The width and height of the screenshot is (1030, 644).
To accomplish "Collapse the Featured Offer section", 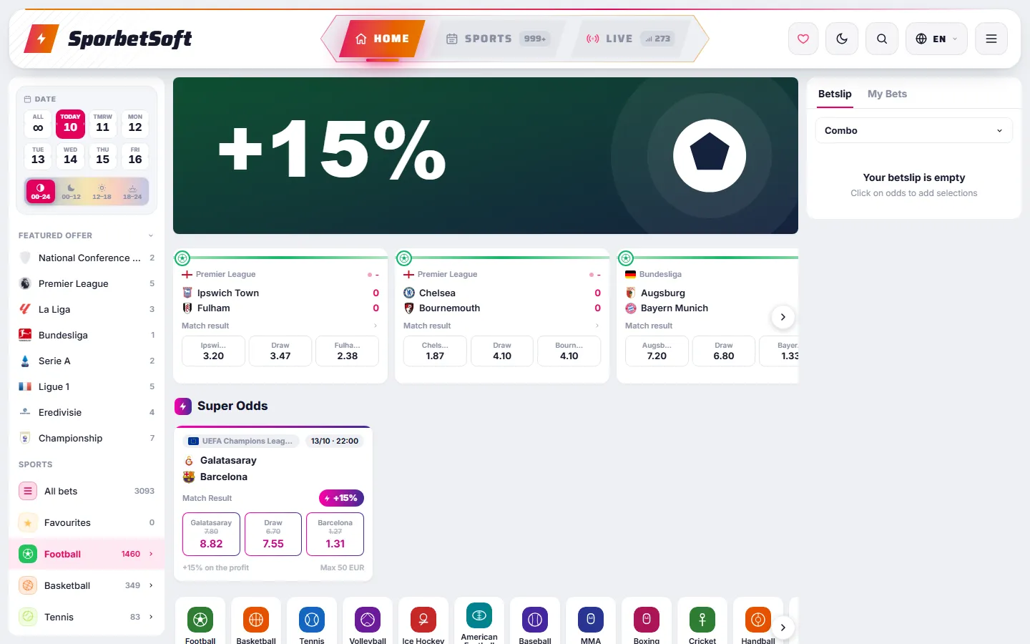I will (151, 235).
